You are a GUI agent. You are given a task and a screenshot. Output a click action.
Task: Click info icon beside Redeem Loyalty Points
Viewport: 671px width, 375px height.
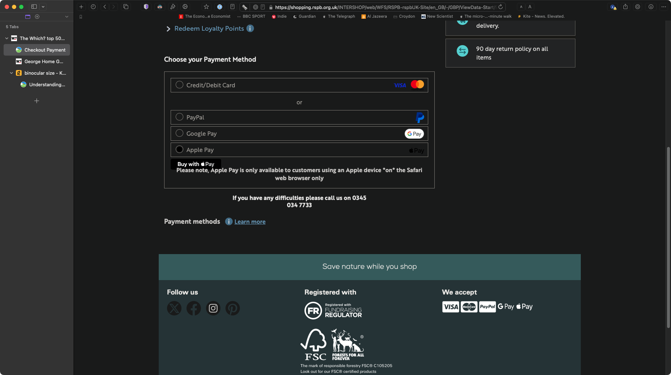point(250,29)
